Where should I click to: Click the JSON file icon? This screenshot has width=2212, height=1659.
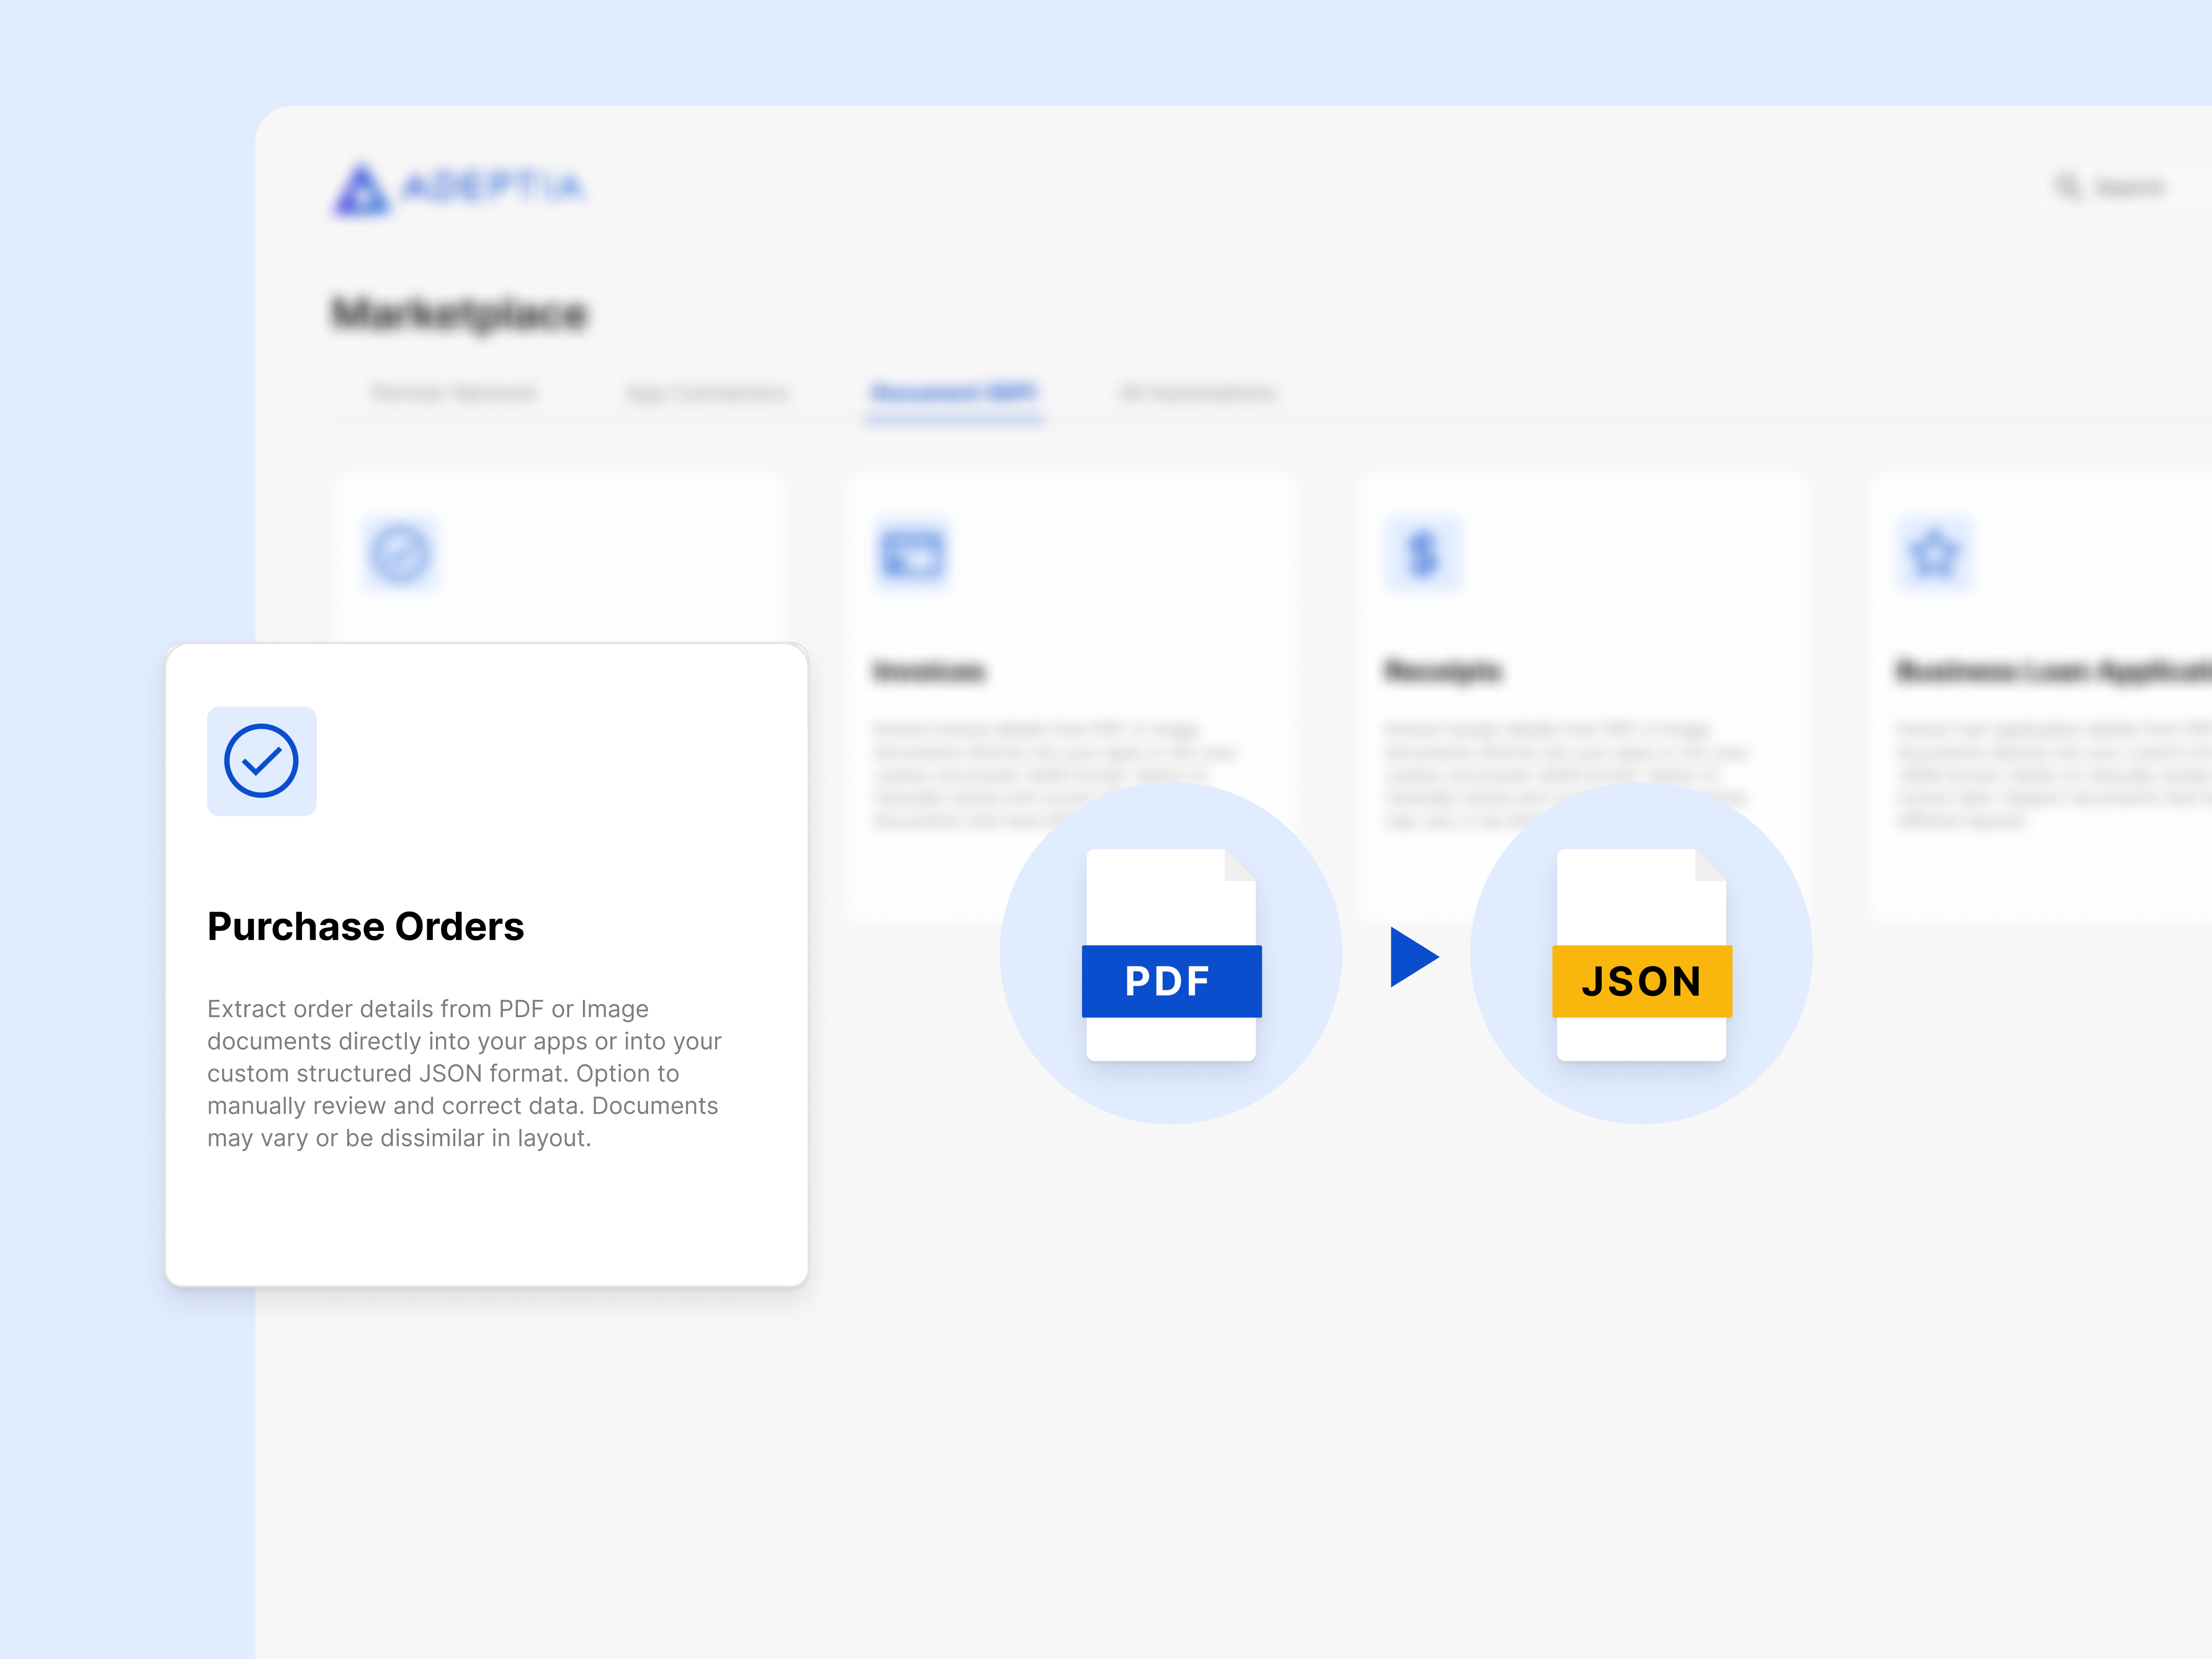click(x=1641, y=955)
